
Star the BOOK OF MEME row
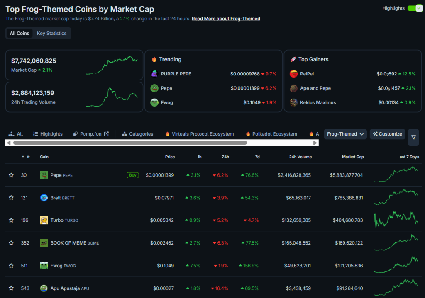(x=11, y=243)
